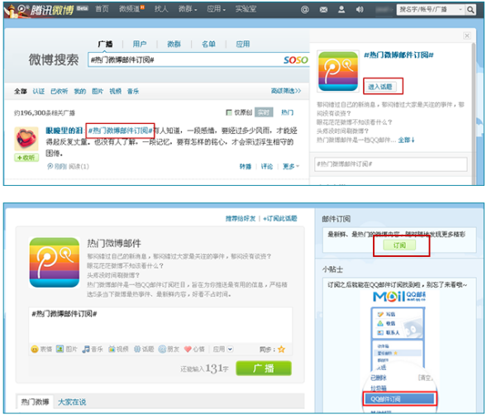The width and height of the screenshot is (496, 419).
Task: Filter results by 已收听
Action: [60, 93]
